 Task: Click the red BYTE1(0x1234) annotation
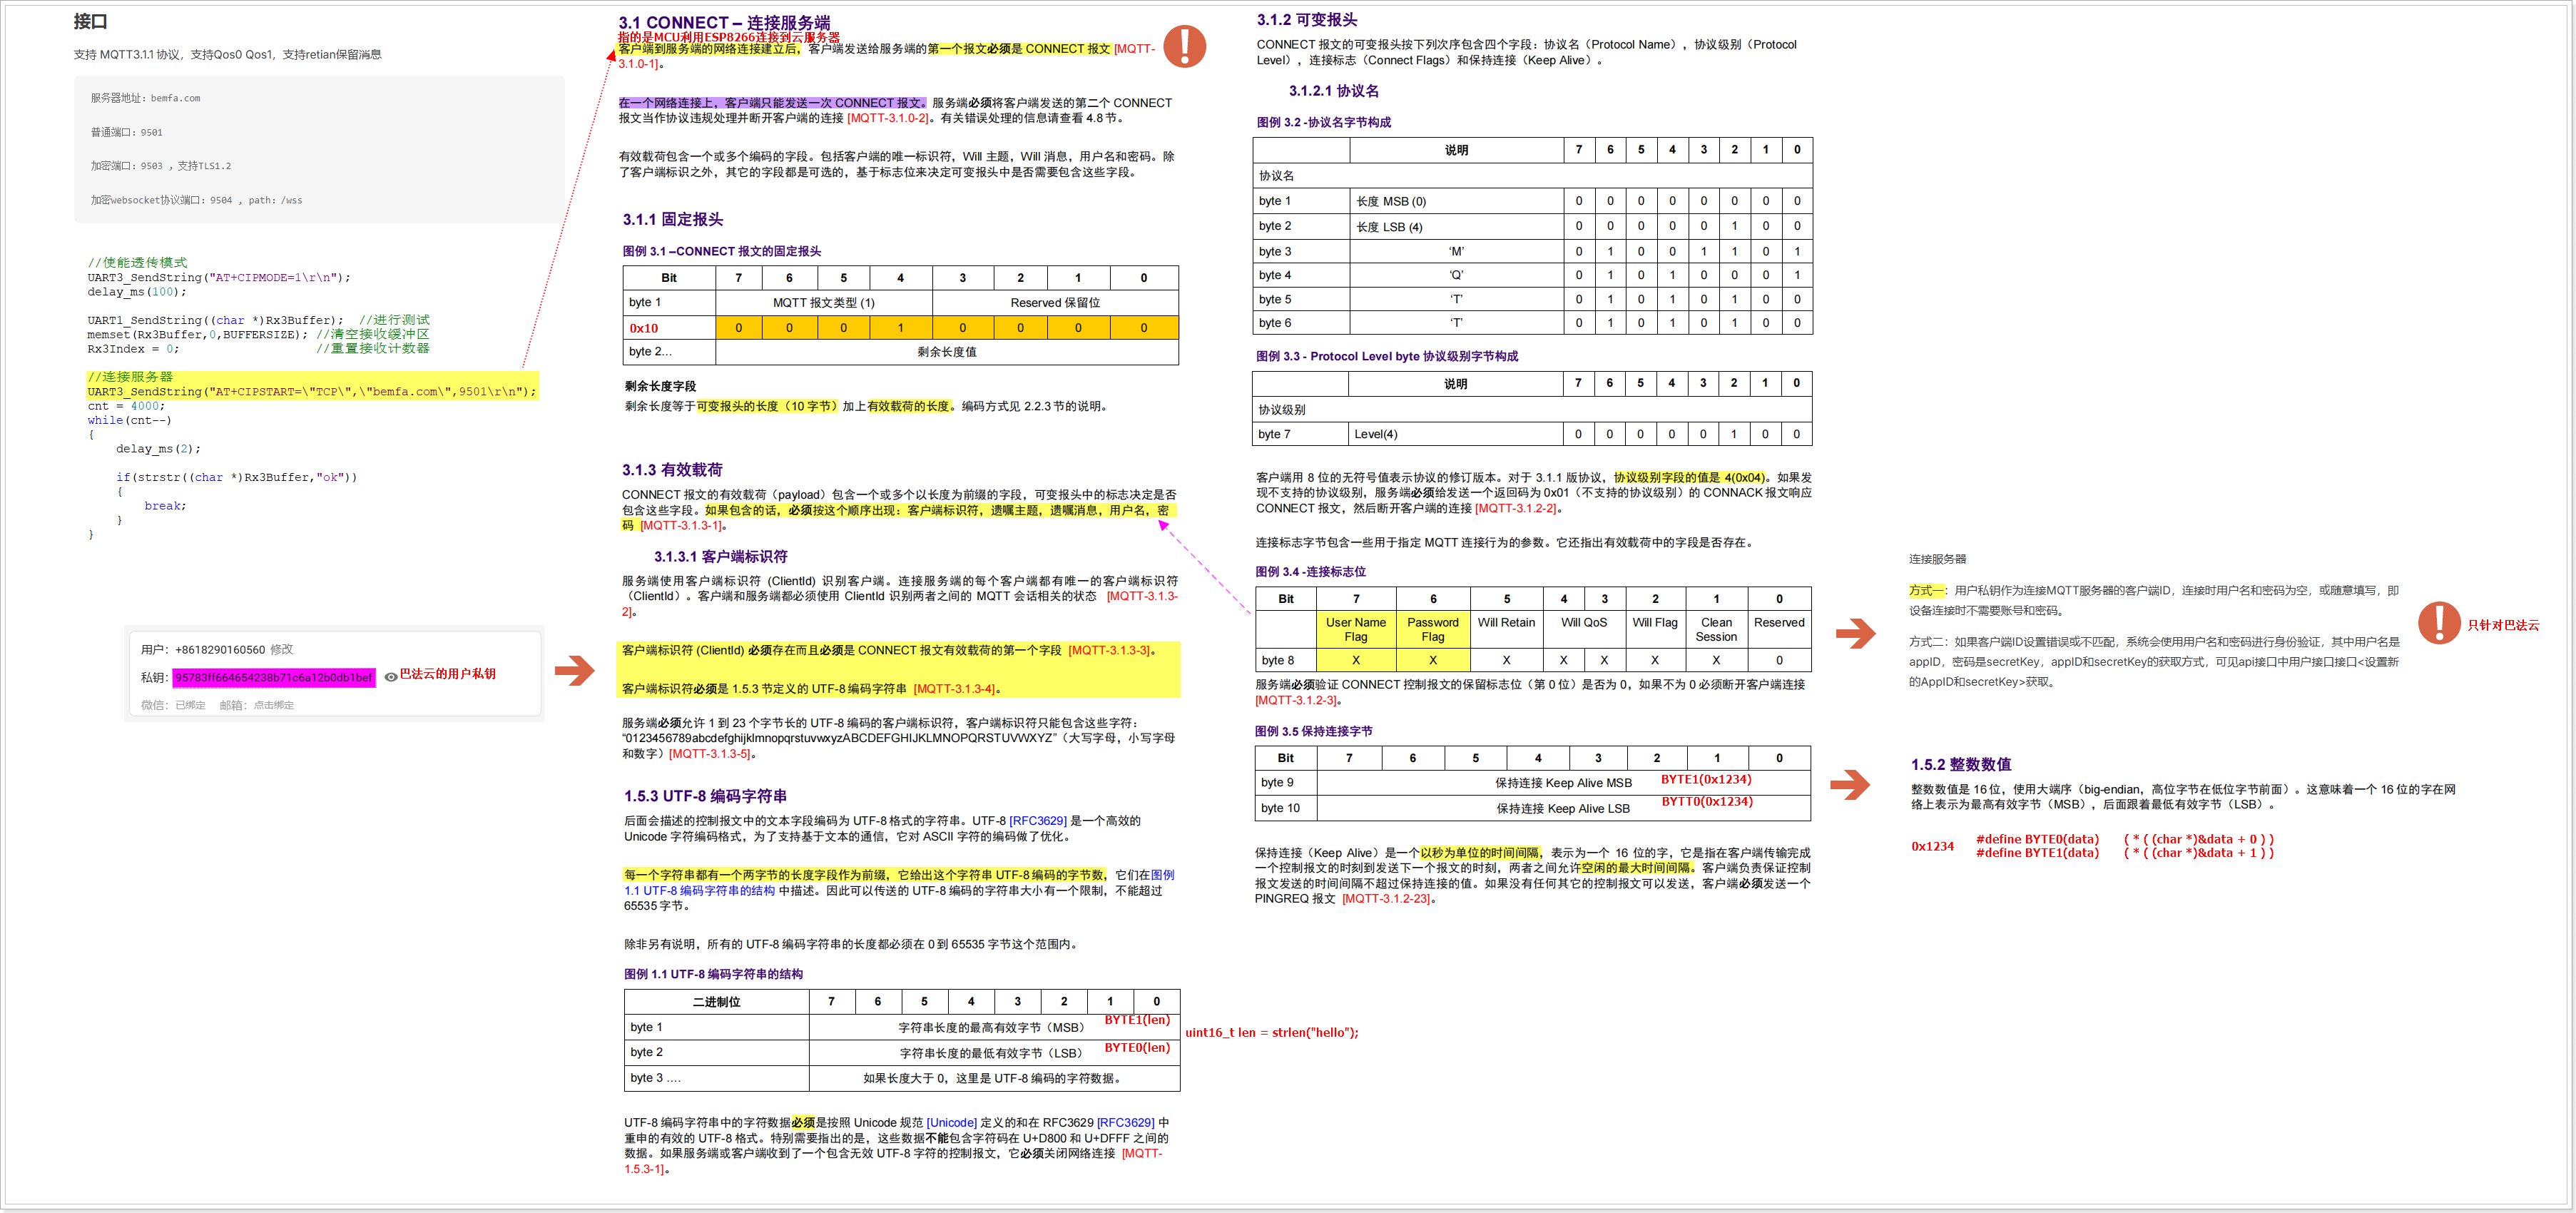[x=1706, y=779]
